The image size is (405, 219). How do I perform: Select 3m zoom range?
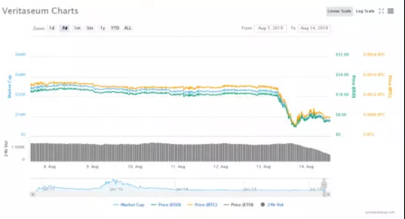pos(90,28)
